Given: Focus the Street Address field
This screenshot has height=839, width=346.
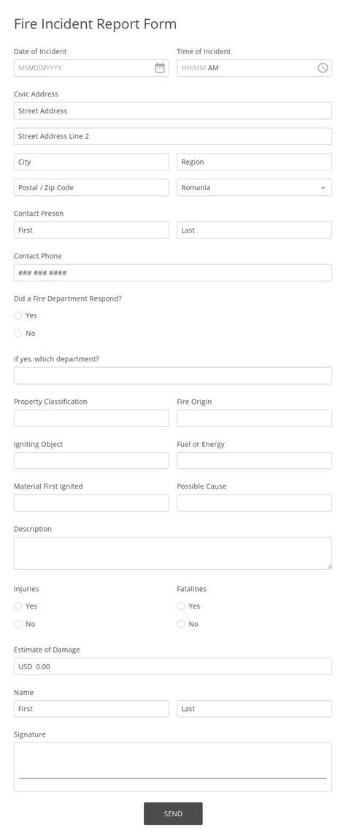Looking at the screenshot, I should 173,110.
